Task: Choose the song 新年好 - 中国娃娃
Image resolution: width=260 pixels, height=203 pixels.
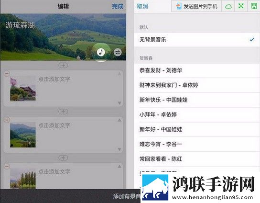Action: pos(197,129)
